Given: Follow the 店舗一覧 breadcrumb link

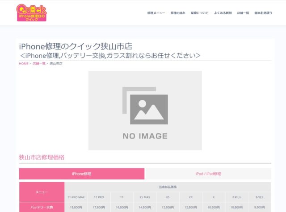Looking at the screenshot, I should pyautogui.click(x=39, y=64).
